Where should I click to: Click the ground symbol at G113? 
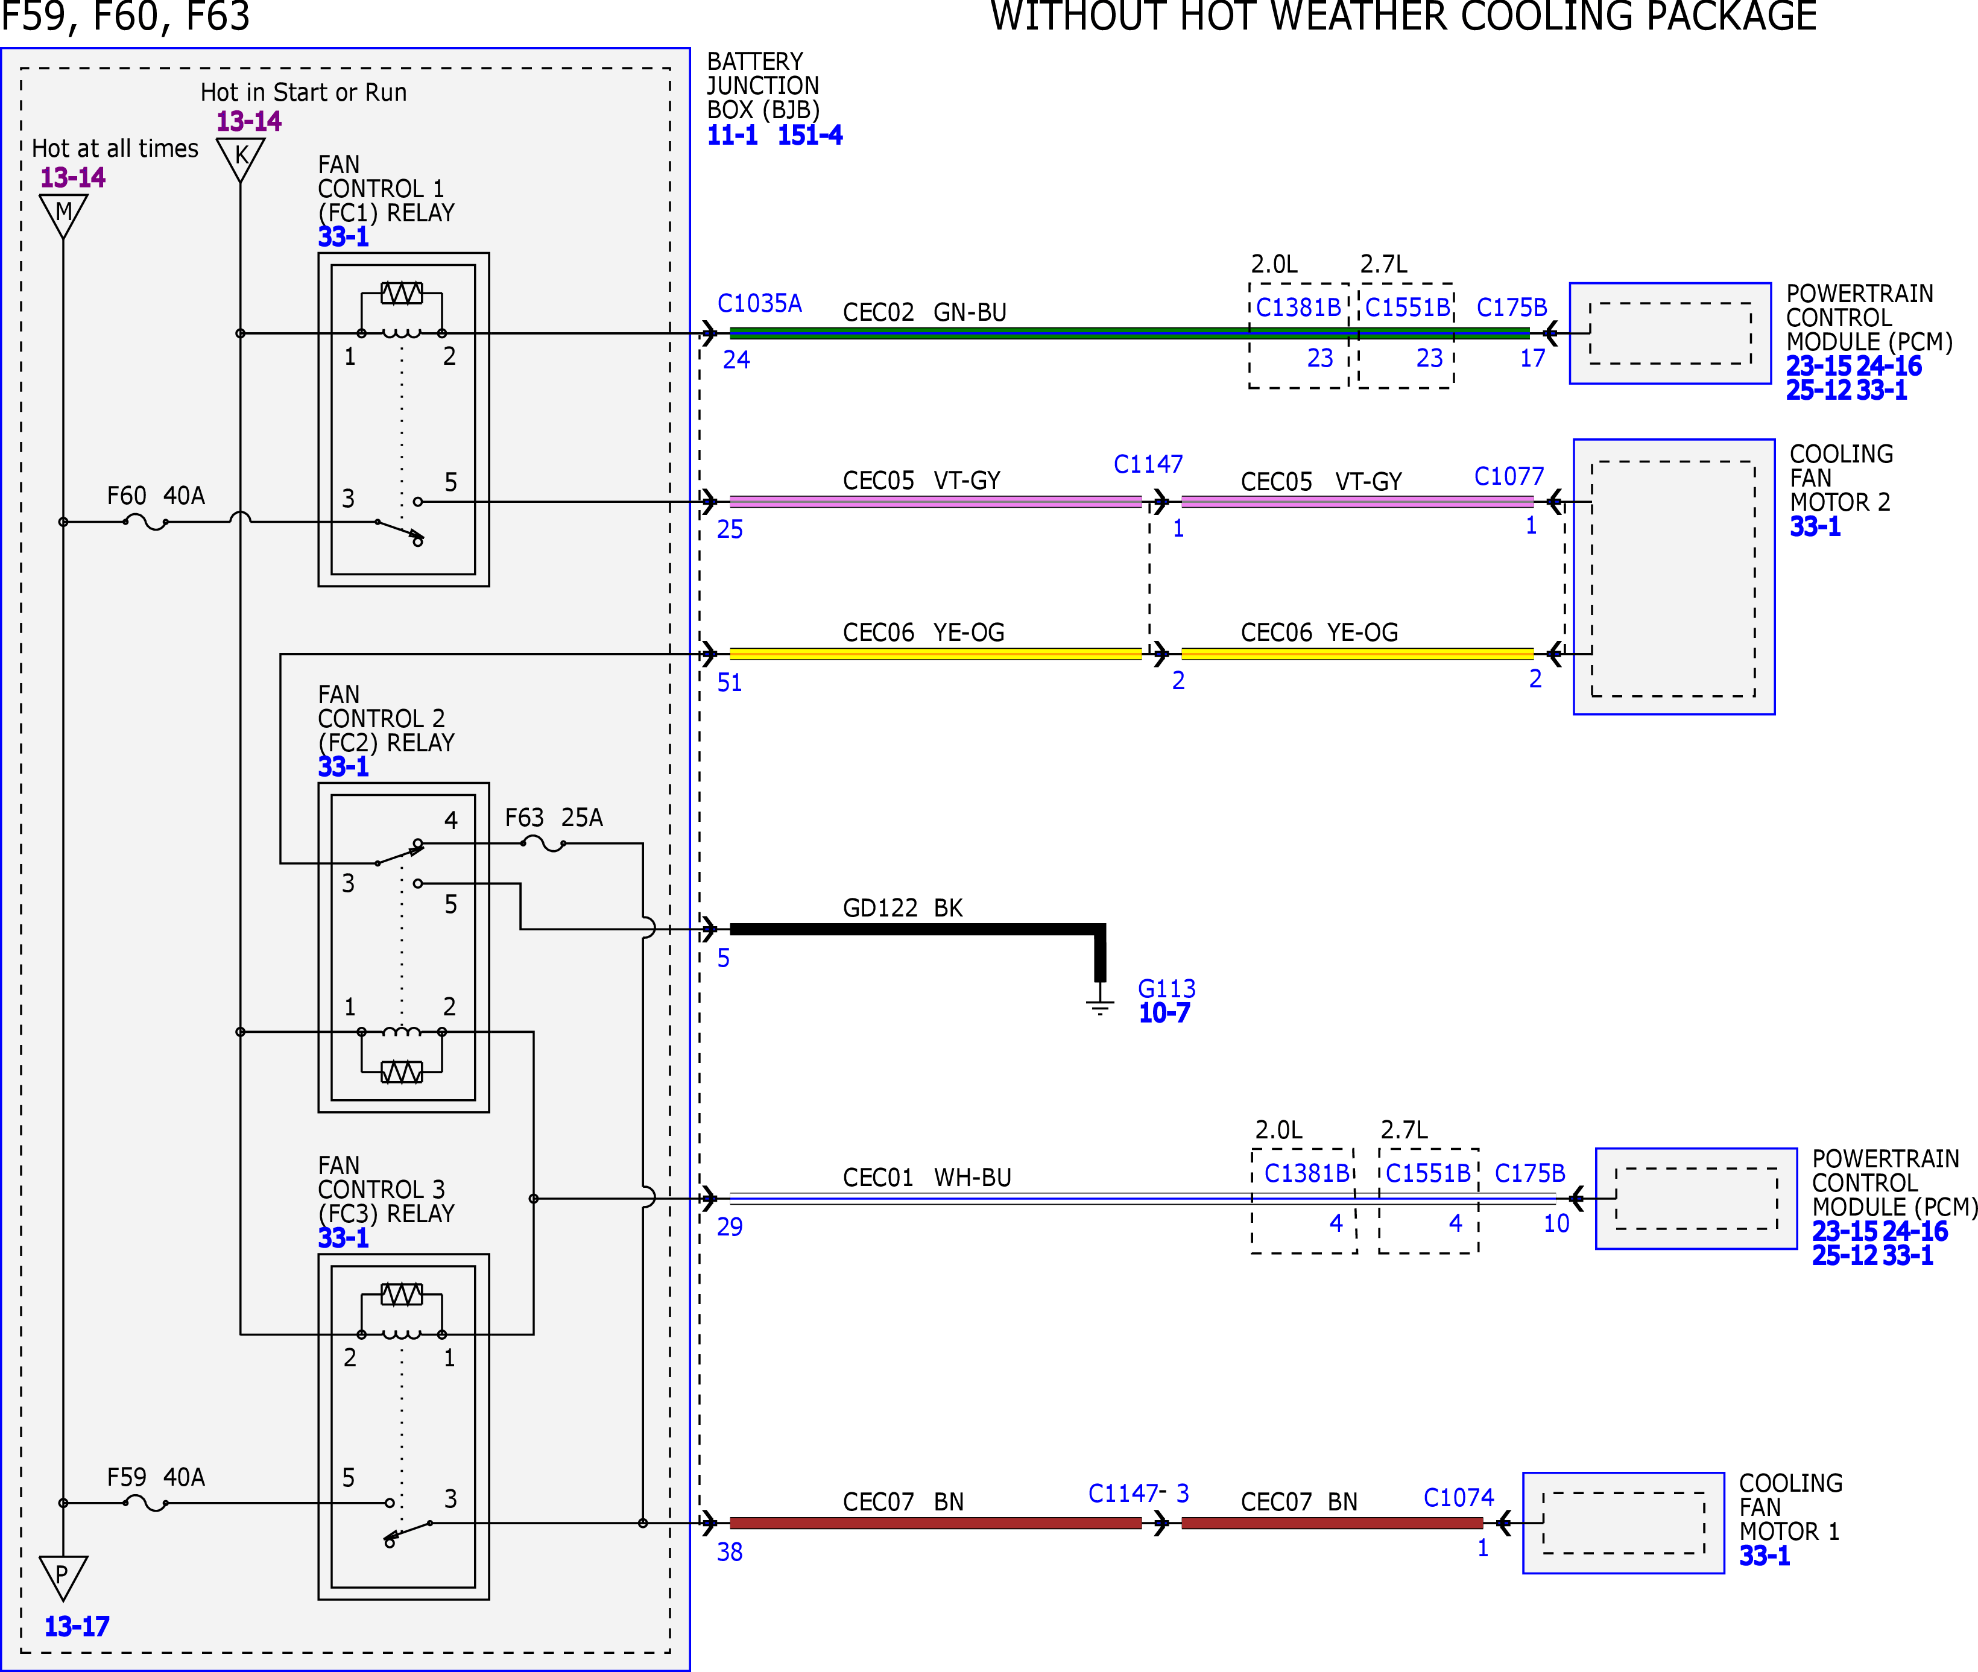(1099, 1005)
